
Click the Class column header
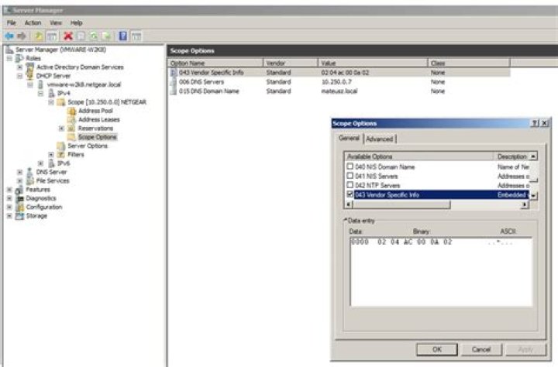[x=469, y=63]
